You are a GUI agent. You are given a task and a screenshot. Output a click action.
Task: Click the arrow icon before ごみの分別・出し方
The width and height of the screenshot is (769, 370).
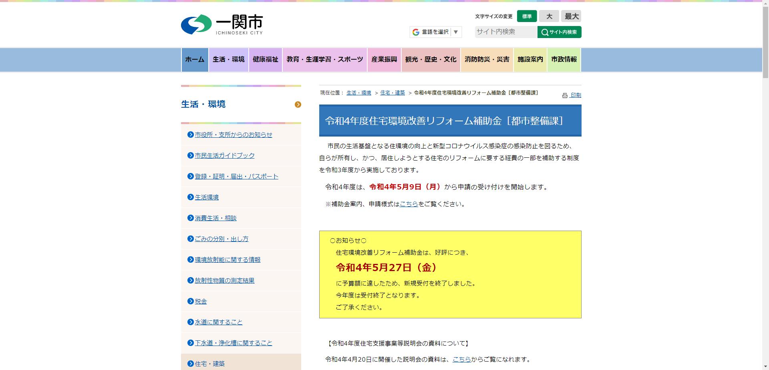click(x=191, y=239)
